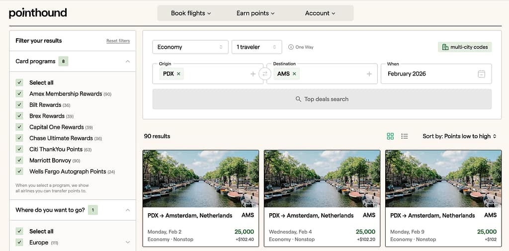This screenshot has width=509, height=251.
Task: Collapse the Card programs section
Action: pos(128,62)
